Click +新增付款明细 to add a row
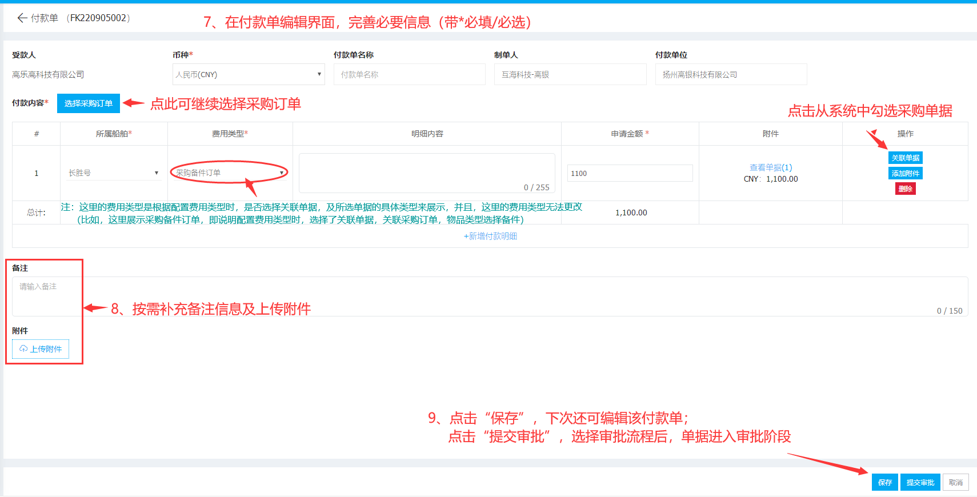The image size is (977, 497). [490, 236]
